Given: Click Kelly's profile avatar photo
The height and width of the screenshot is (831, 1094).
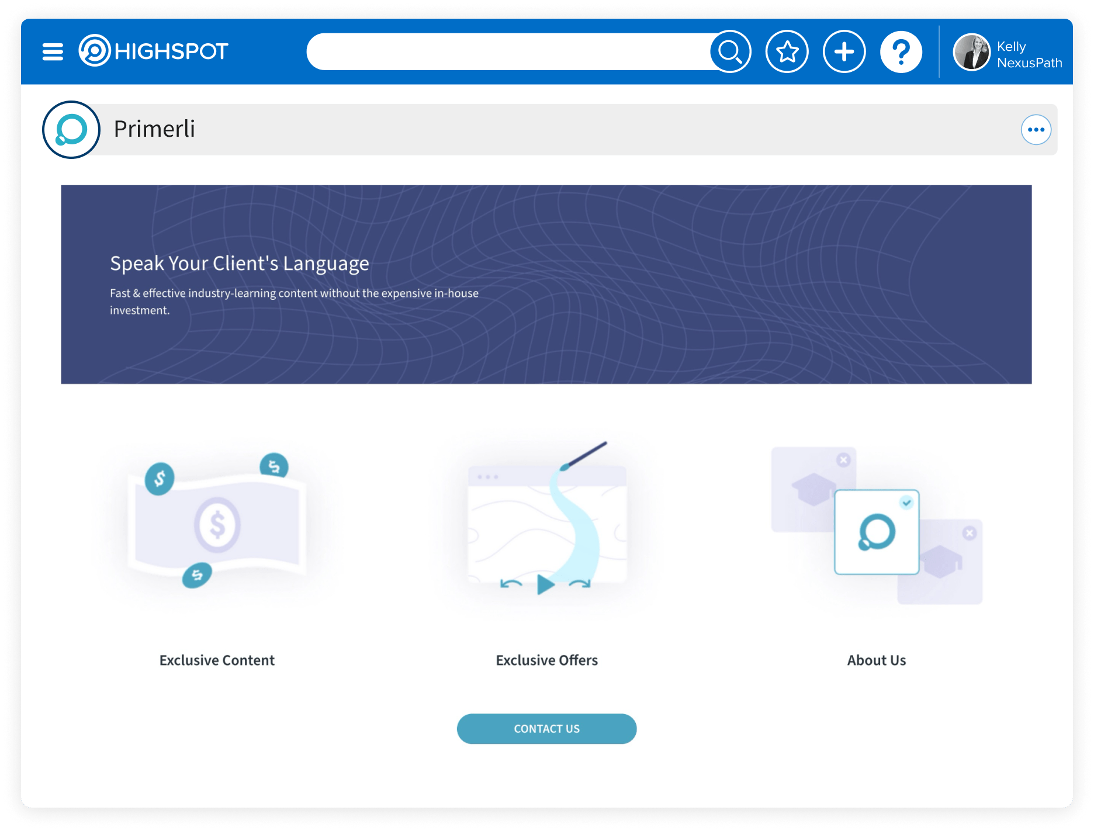Looking at the screenshot, I should [971, 53].
